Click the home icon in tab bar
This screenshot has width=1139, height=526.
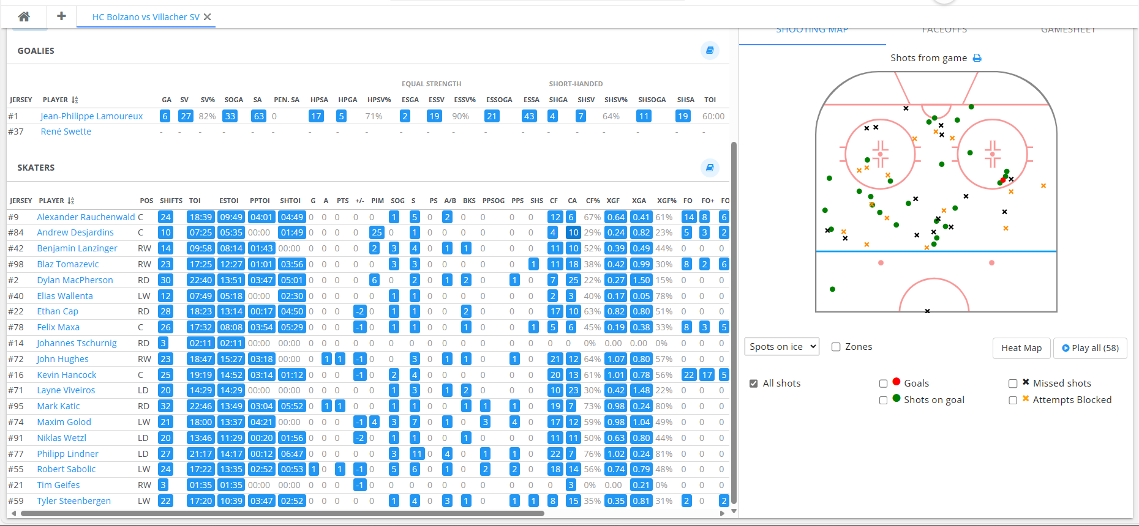(24, 17)
